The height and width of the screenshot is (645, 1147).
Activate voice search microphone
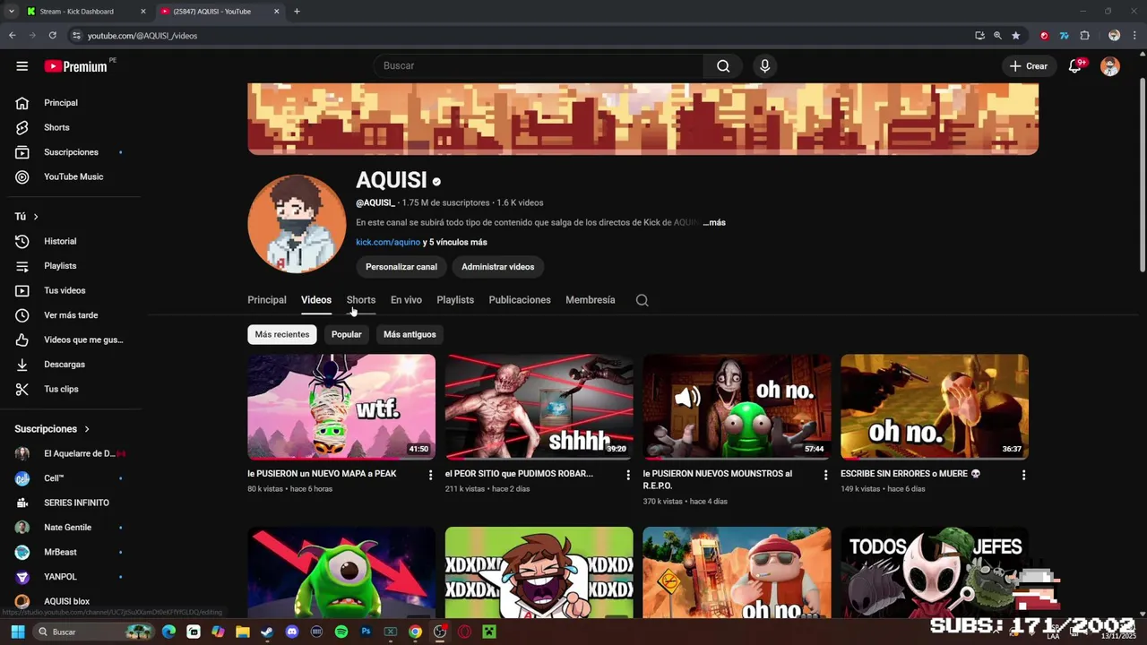pyautogui.click(x=764, y=66)
